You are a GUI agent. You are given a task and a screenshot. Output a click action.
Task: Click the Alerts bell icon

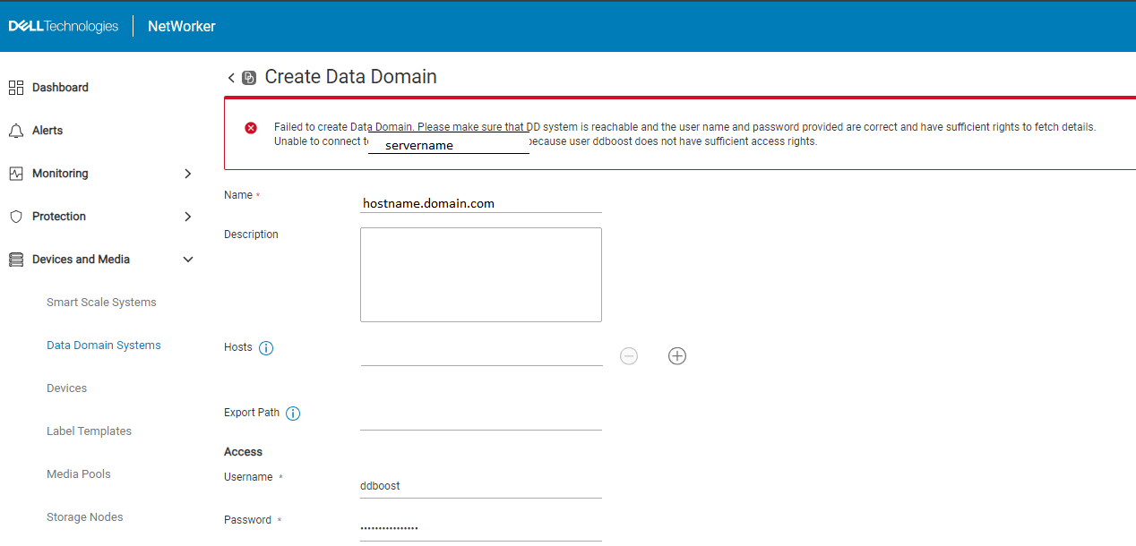[x=16, y=130]
